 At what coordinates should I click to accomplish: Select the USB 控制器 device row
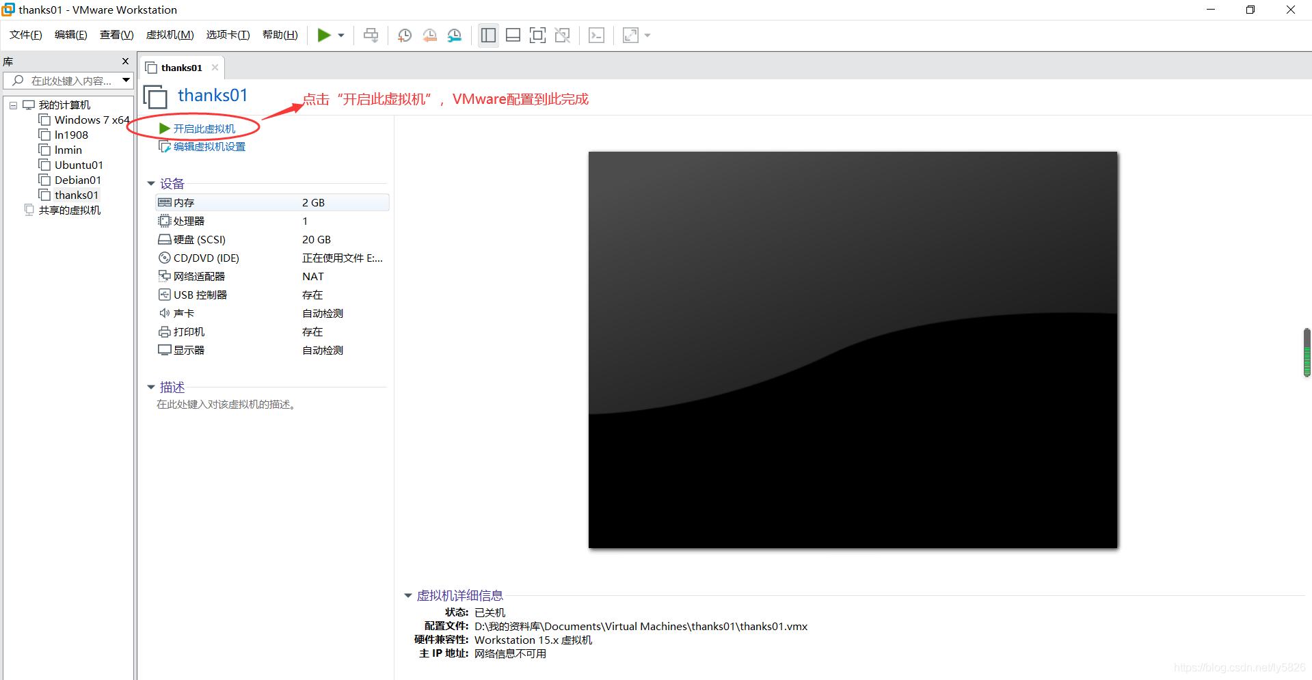tap(272, 295)
